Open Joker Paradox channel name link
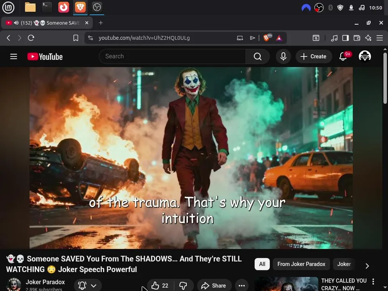The image size is (388, 291). click(45, 282)
